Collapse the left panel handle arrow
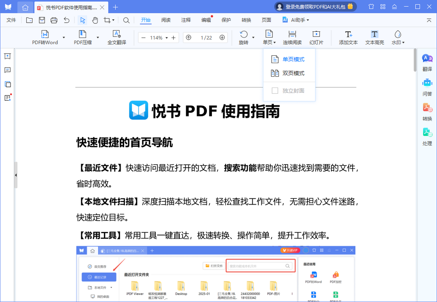 (x=16, y=175)
